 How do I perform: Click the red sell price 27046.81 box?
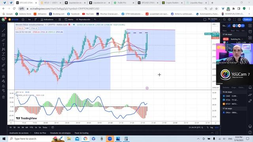tap(20, 28)
